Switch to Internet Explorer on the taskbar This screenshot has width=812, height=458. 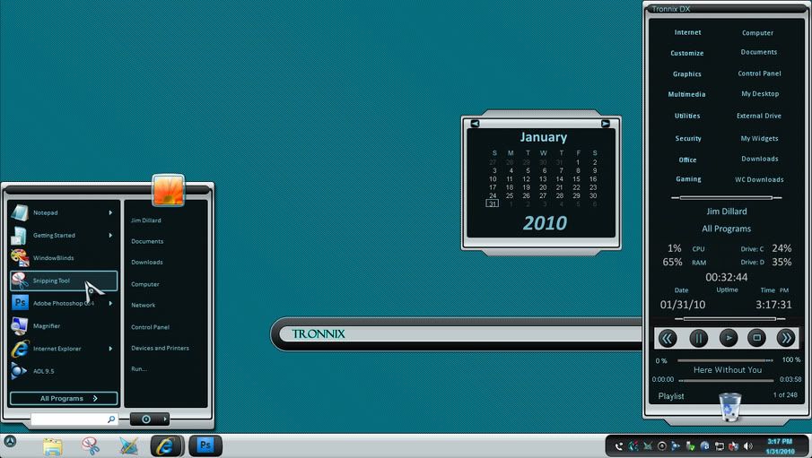(167, 445)
